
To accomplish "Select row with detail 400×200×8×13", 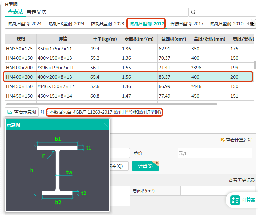I will point(129,77).
